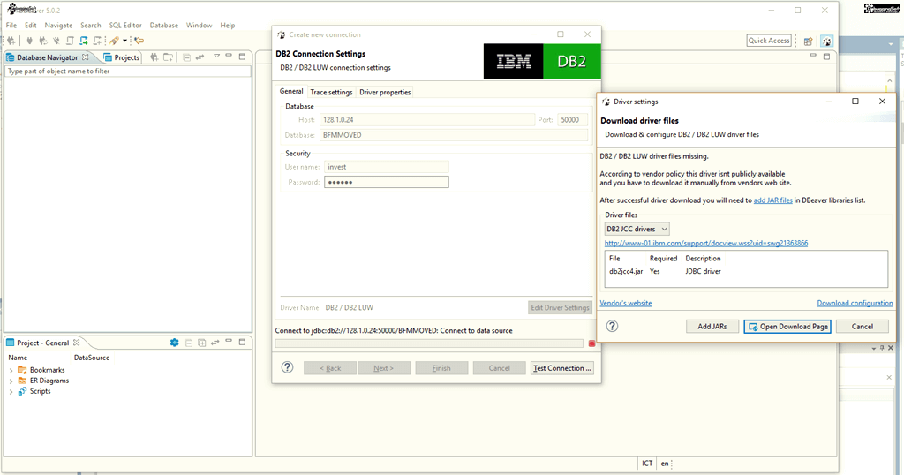
Task: Click collapse all icon in Project panel
Action: click(x=189, y=343)
